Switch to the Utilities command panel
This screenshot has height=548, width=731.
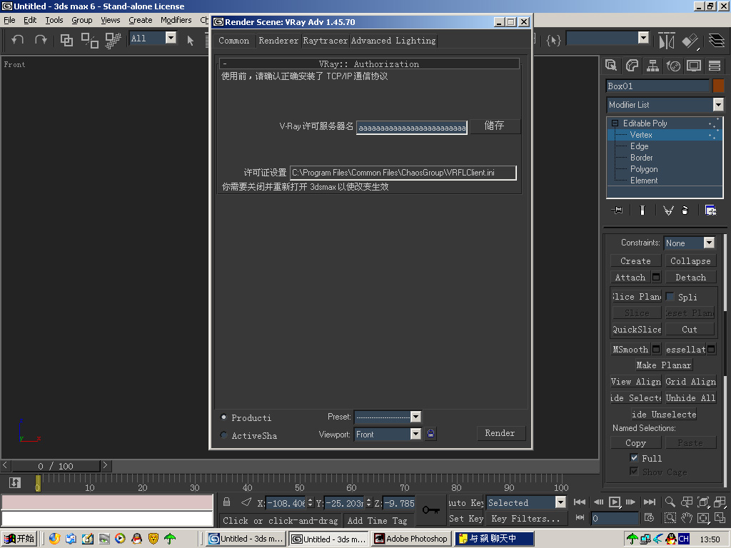coord(715,66)
